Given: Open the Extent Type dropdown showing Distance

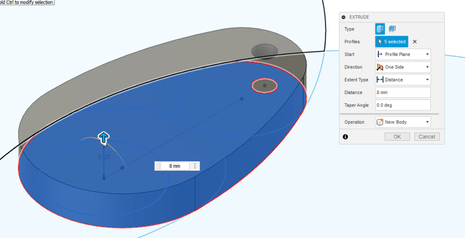Looking at the screenshot, I should 403,80.
